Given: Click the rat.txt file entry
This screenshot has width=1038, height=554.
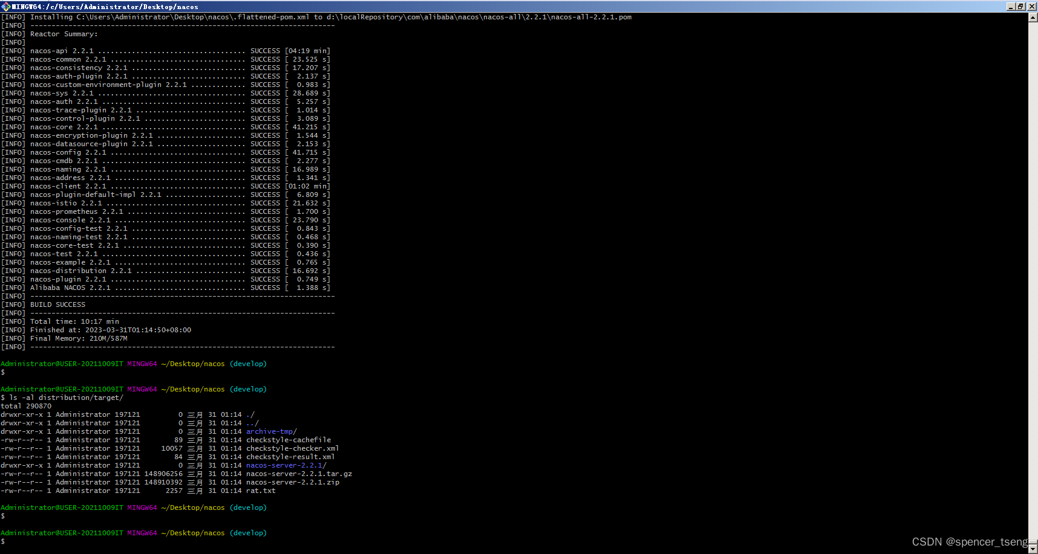Looking at the screenshot, I should pyautogui.click(x=261, y=491).
